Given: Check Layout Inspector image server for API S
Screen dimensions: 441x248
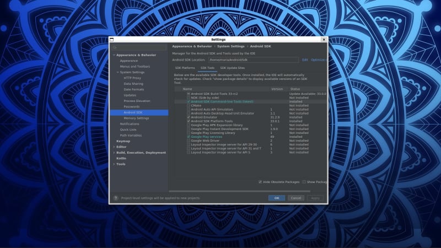Looking at the screenshot, I should click(189, 153).
